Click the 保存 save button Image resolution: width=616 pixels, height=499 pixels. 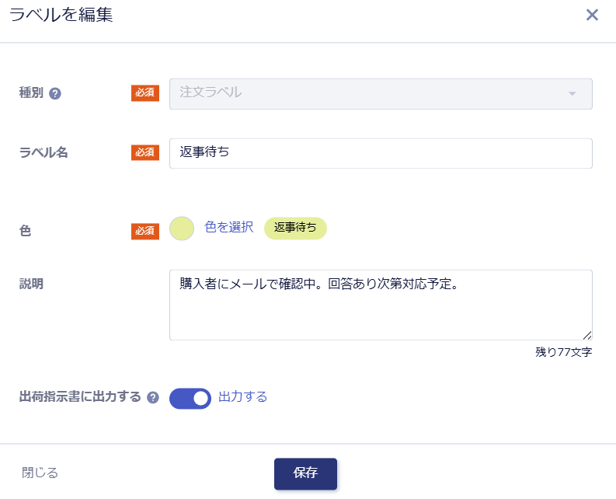click(305, 473)
